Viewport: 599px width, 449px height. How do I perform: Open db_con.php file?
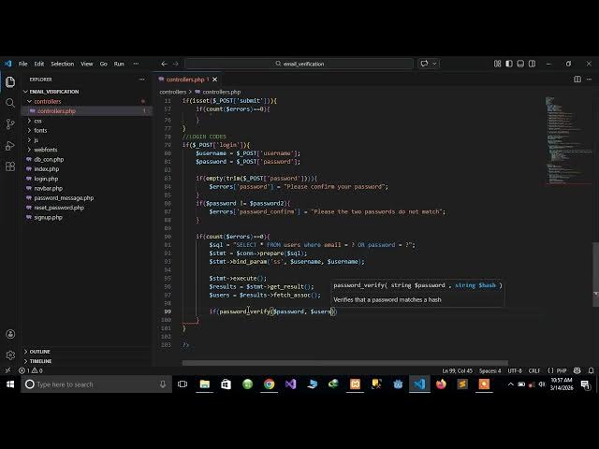coord(49,159)
